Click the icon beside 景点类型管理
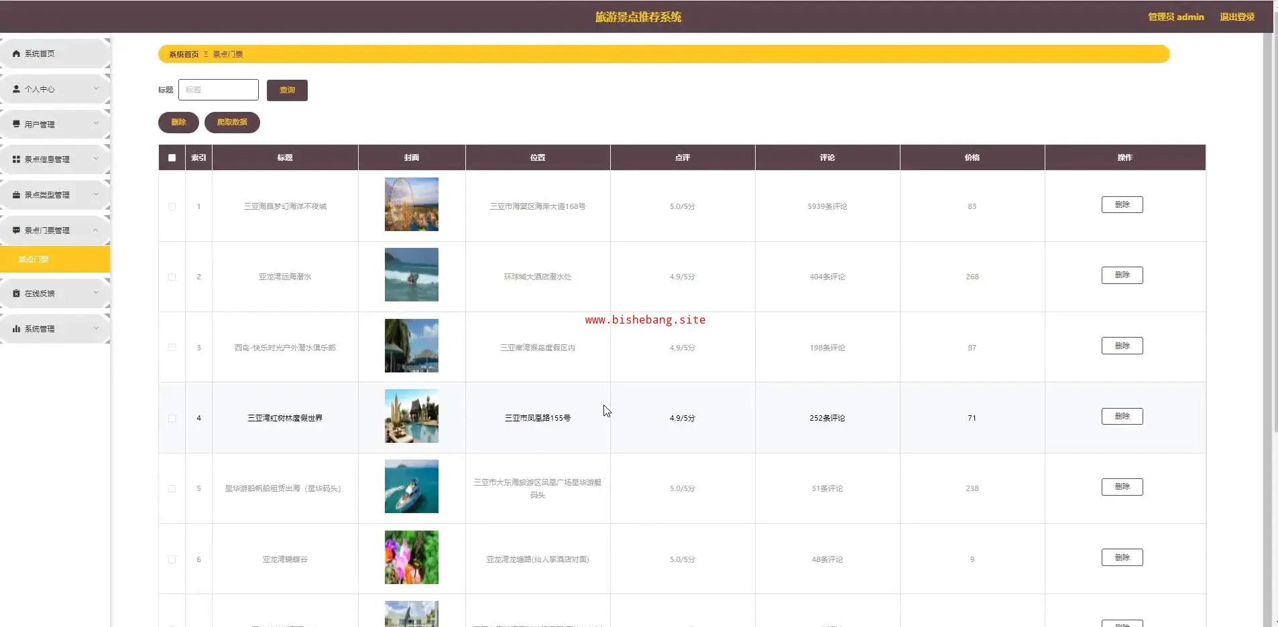The width and height of the screenshot is (1278, 627). (16, 195)
